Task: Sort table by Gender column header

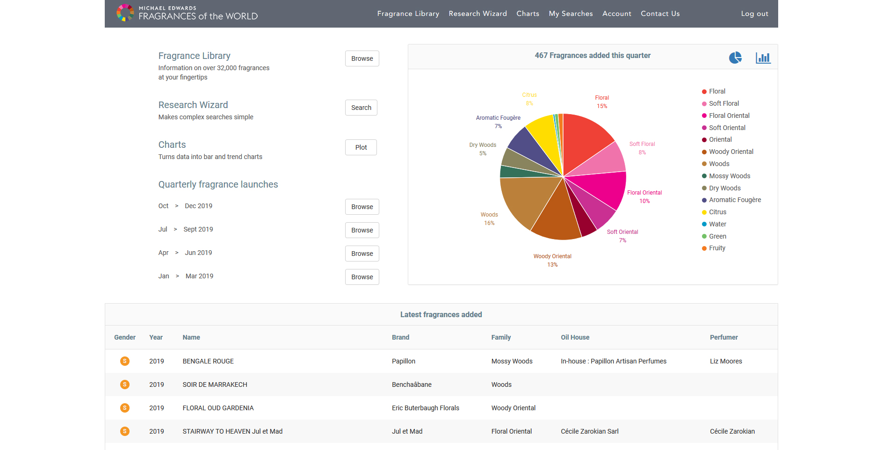Action: (x=125, y=337)
